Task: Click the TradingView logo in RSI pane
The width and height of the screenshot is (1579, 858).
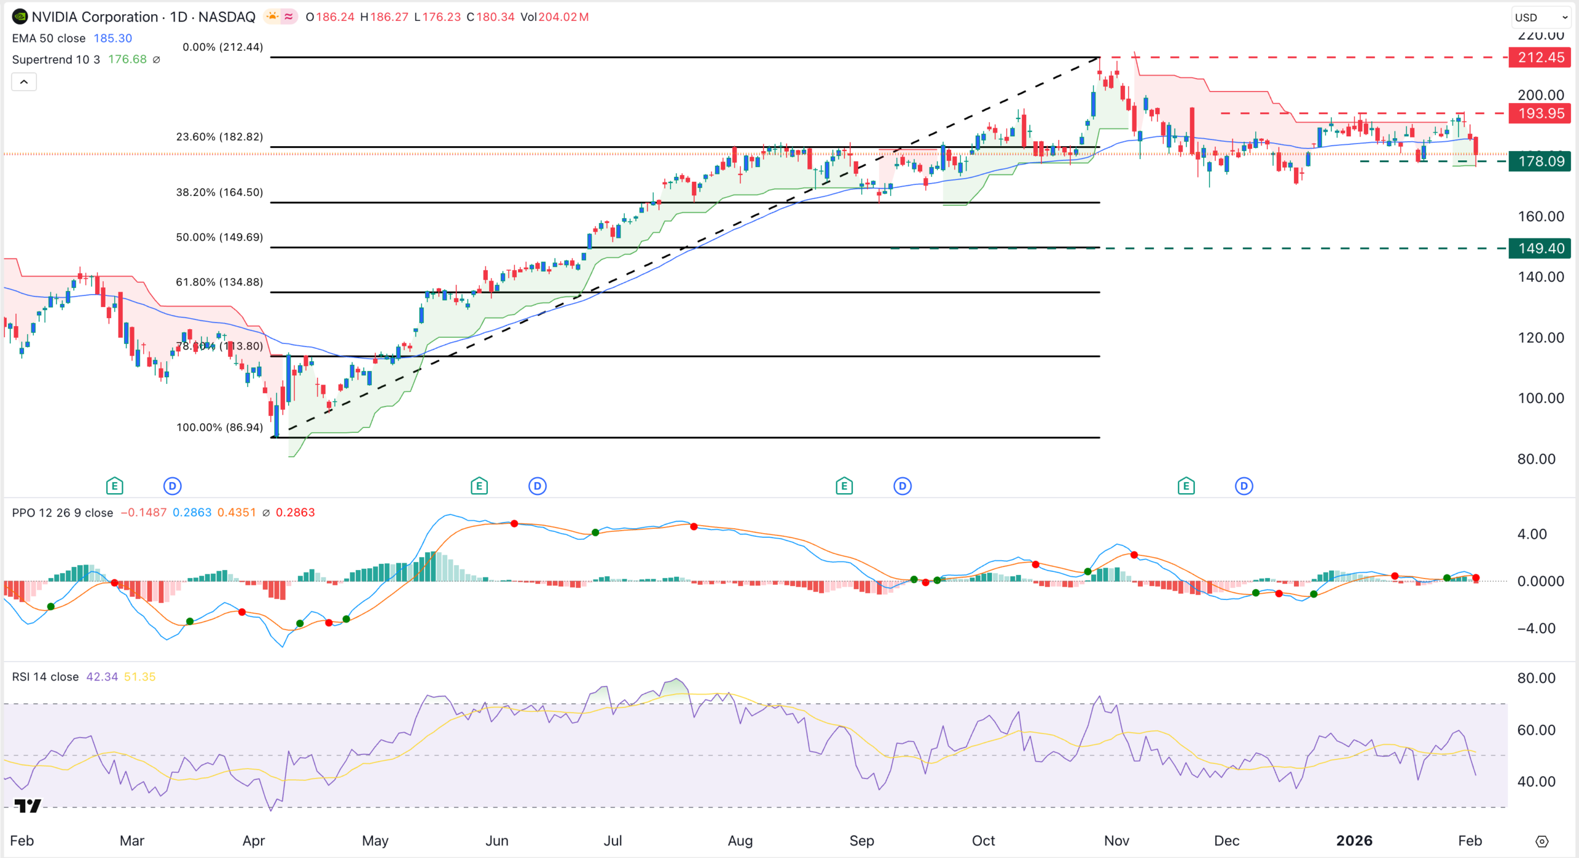Action: pos(27,806)
